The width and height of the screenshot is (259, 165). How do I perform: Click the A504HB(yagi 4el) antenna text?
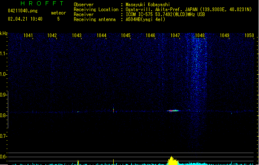(145, 19)
